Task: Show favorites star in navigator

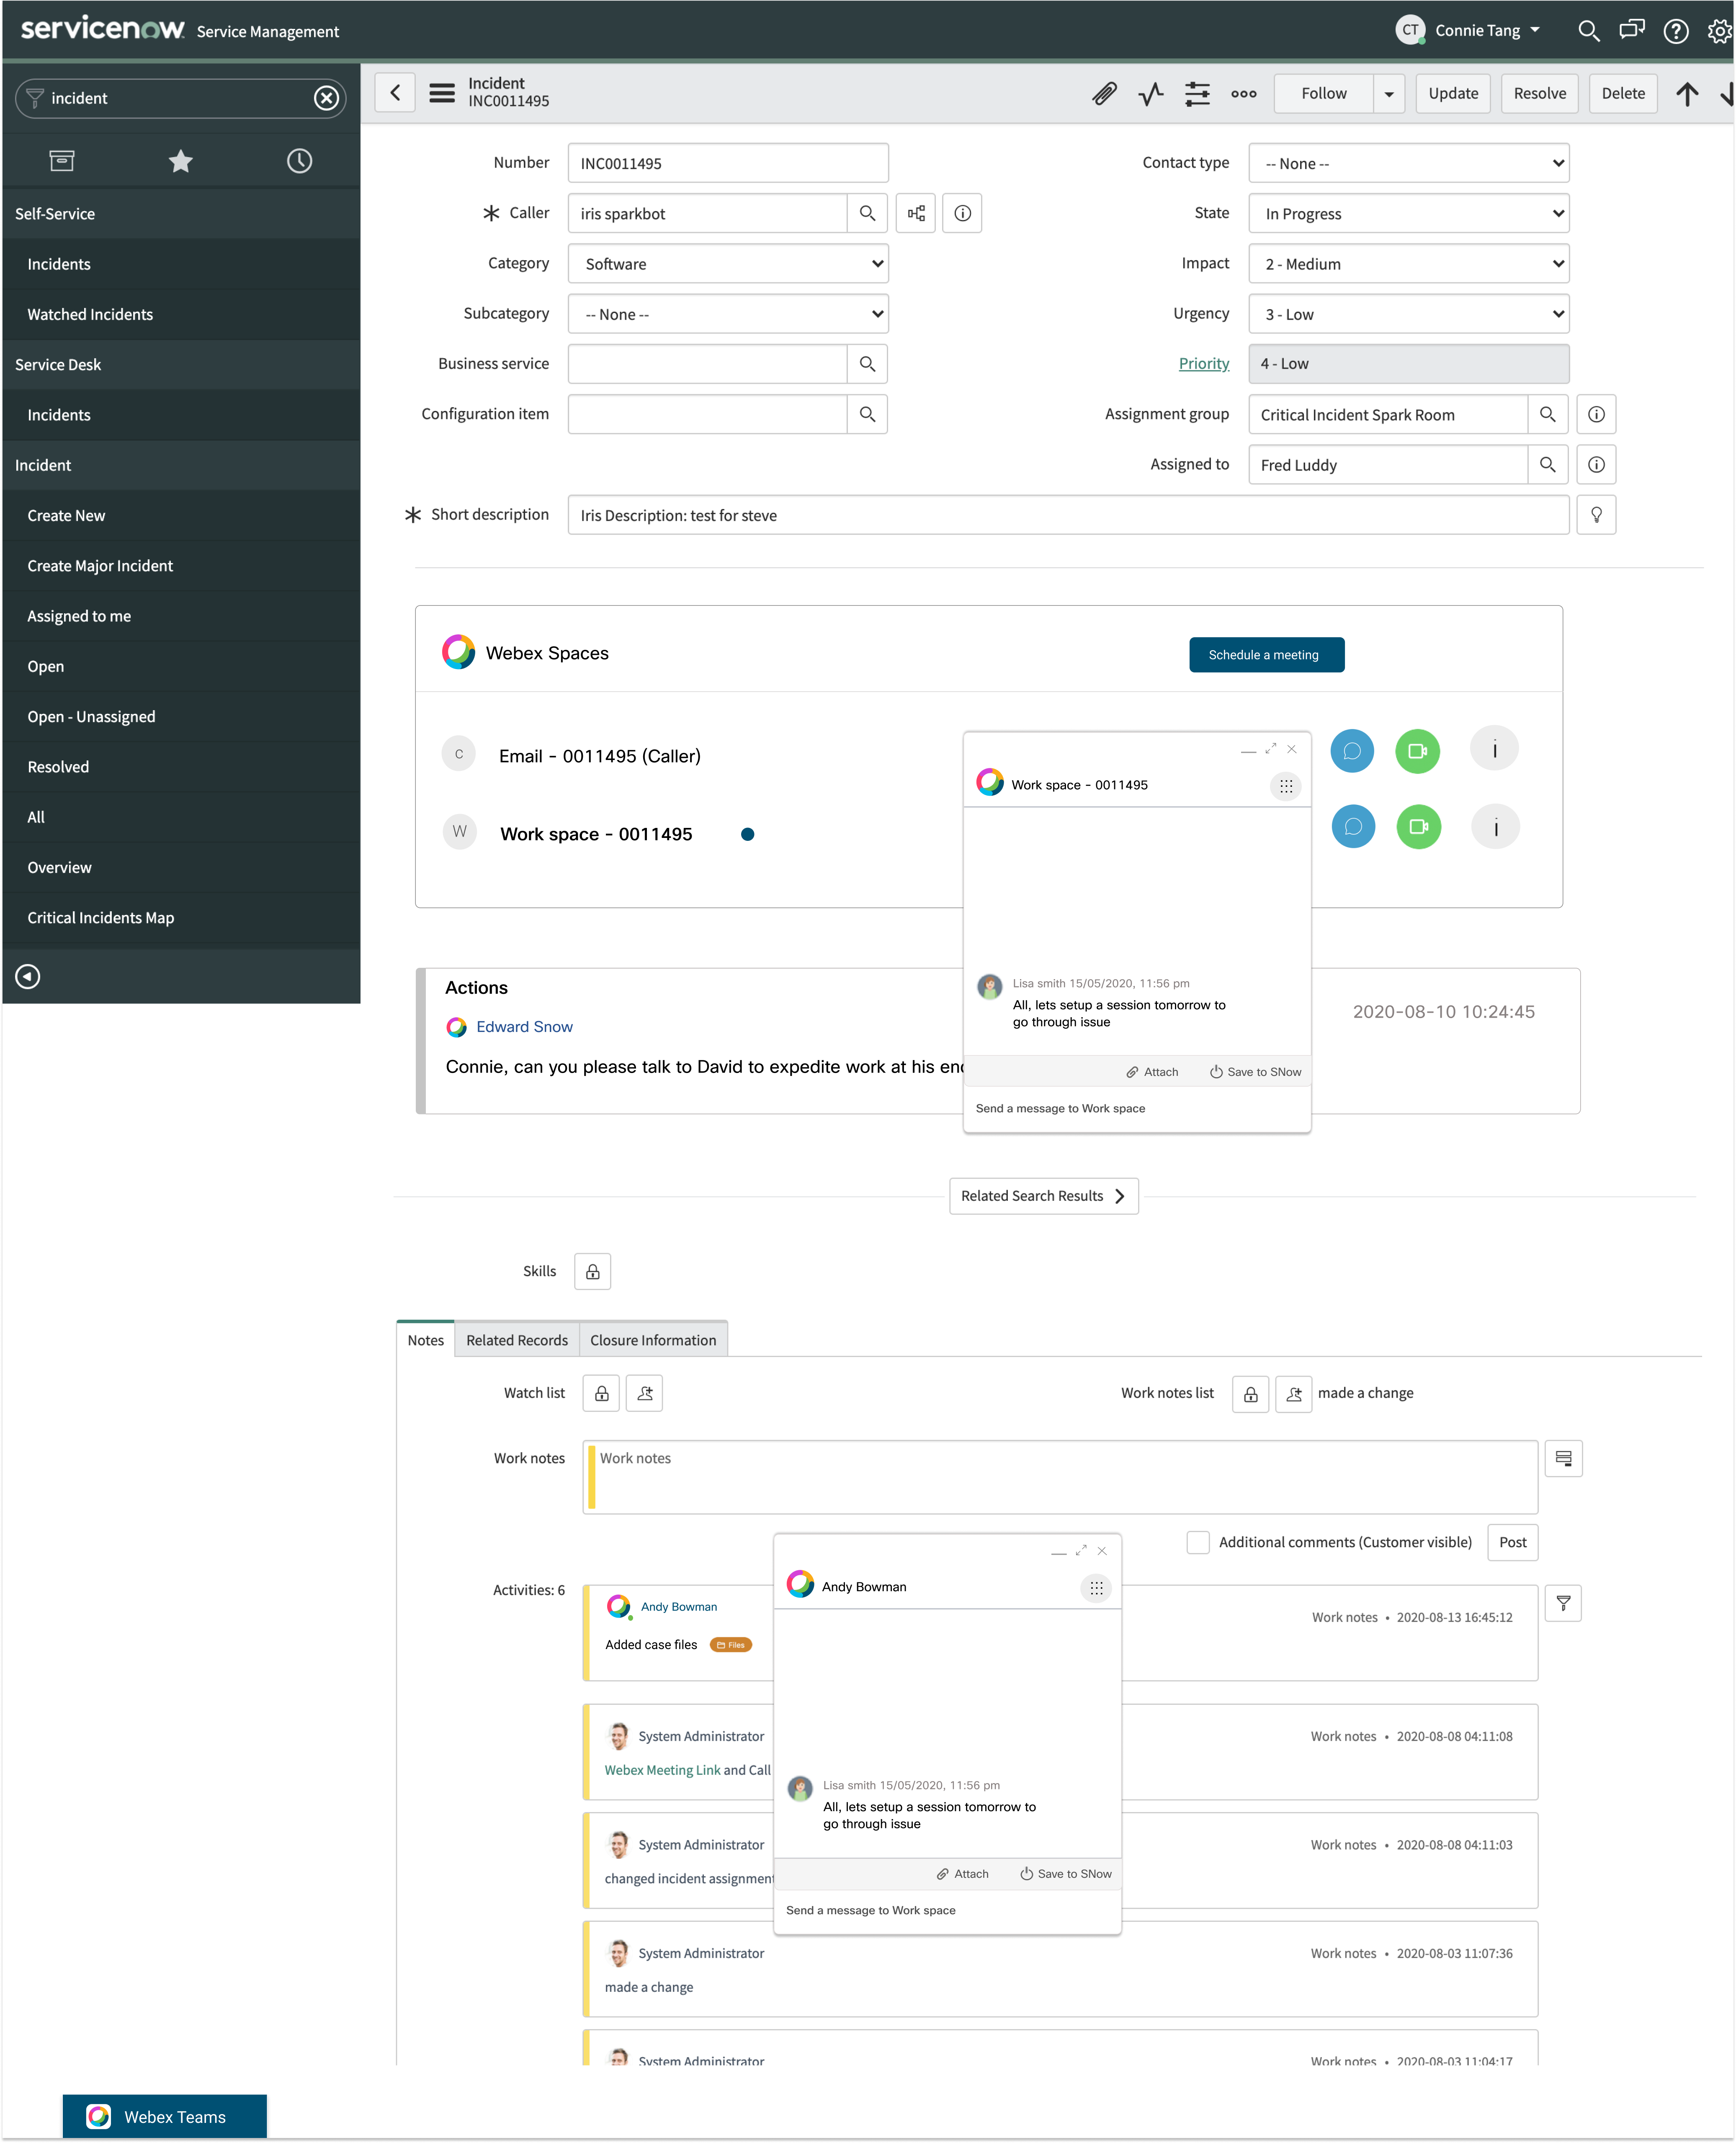Action: click(180, 161)
